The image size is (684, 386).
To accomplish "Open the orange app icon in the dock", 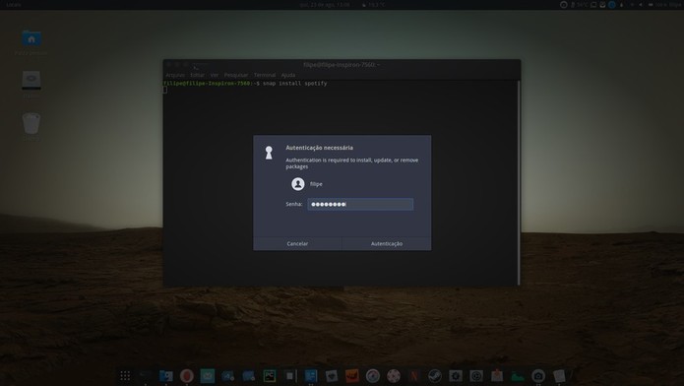I will [x=352, y=375].
